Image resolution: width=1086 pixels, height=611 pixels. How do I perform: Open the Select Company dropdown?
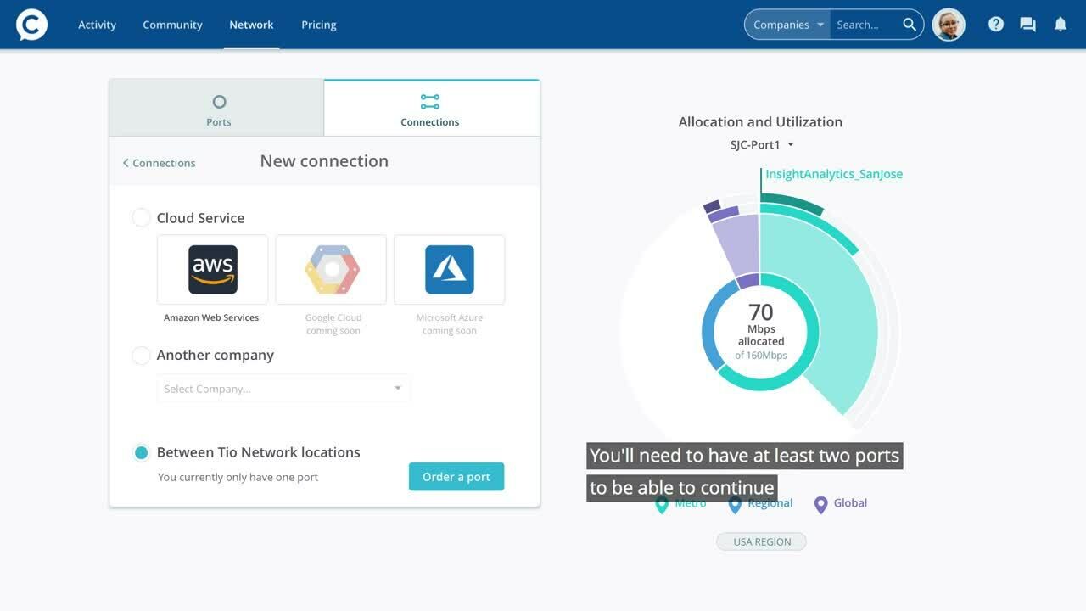[283, 389]
